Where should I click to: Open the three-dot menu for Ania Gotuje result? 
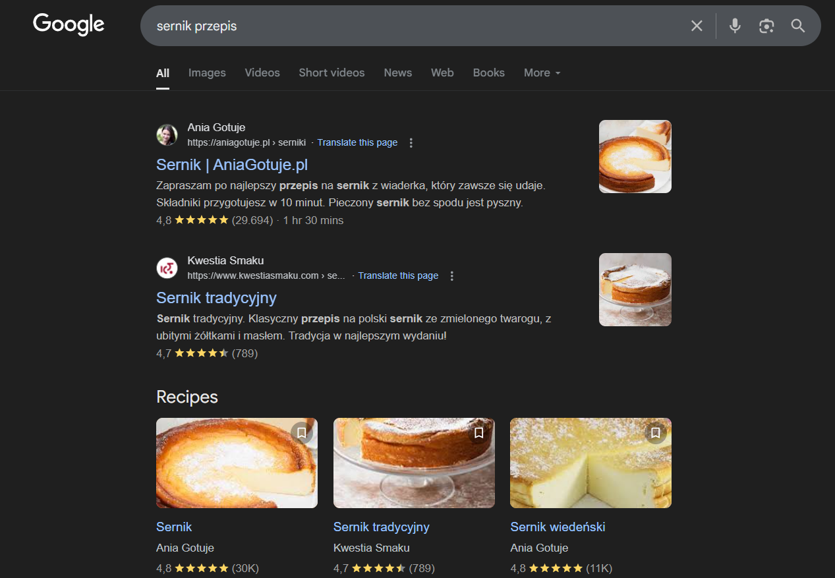point(411,142)
